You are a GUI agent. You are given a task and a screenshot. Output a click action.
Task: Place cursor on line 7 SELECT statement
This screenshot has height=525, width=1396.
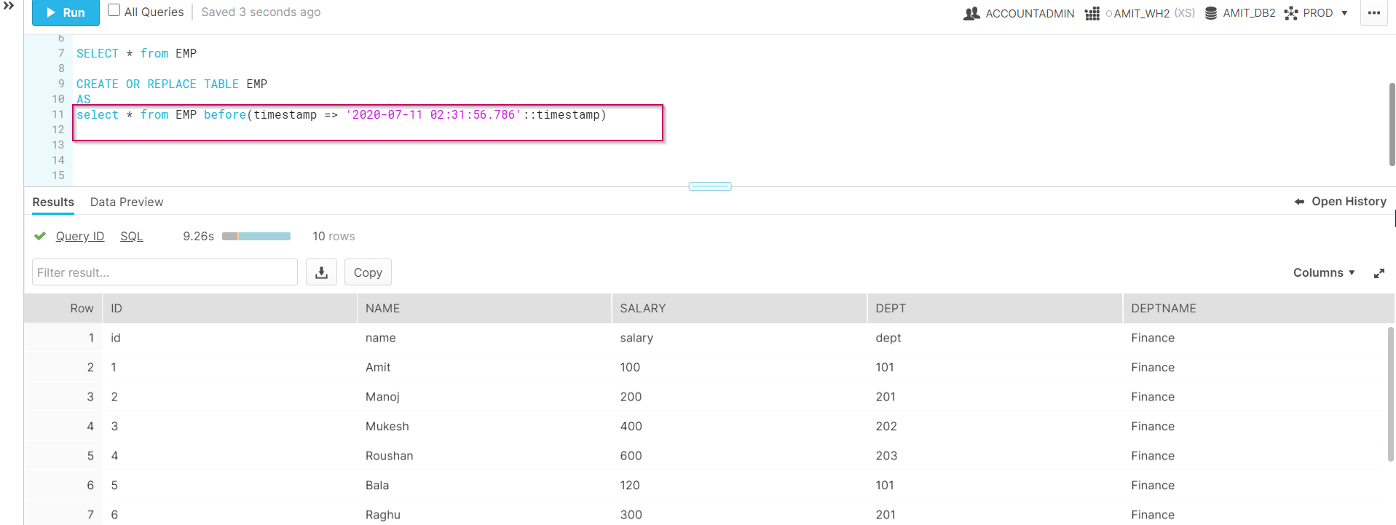click(x=136, y=53)
